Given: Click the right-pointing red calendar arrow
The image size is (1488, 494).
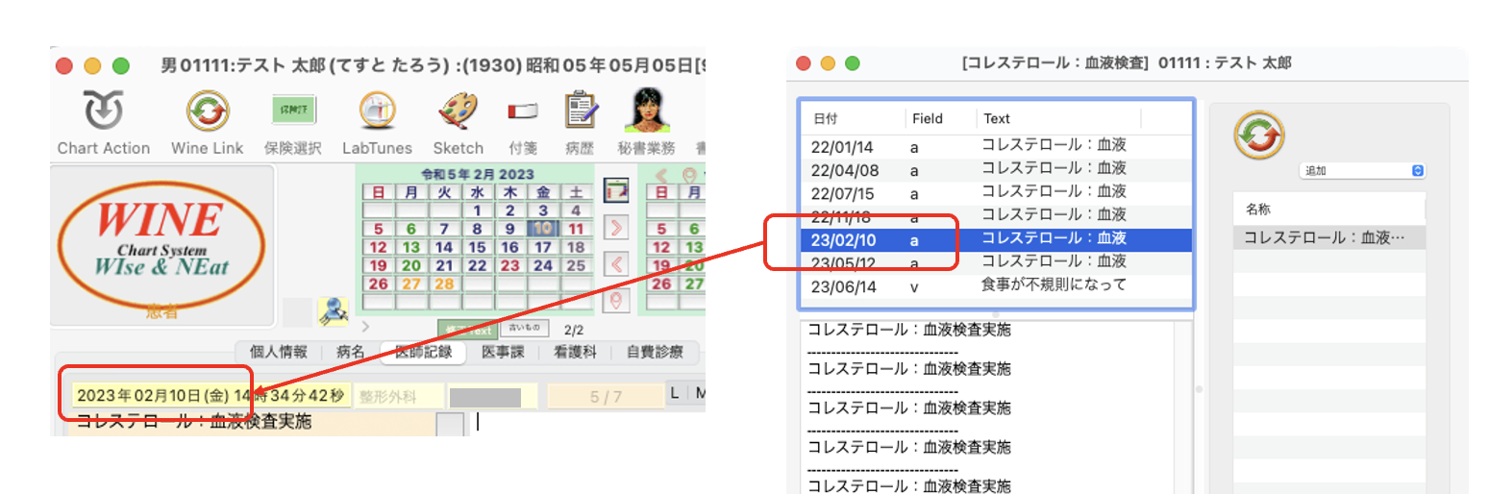Looking at the screenshot, I should tap(615, 228).
